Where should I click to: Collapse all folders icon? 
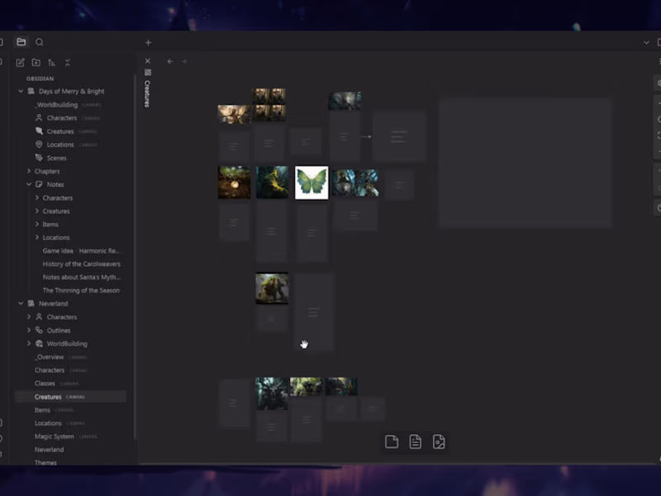click(68, 63)
